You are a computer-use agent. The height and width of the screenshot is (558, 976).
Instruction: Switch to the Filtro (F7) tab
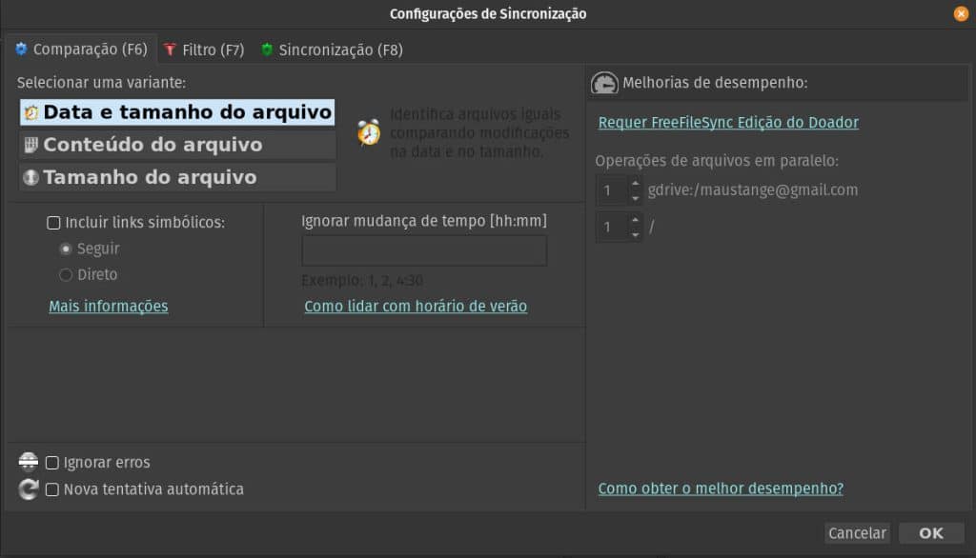click(x=203, y=50)
